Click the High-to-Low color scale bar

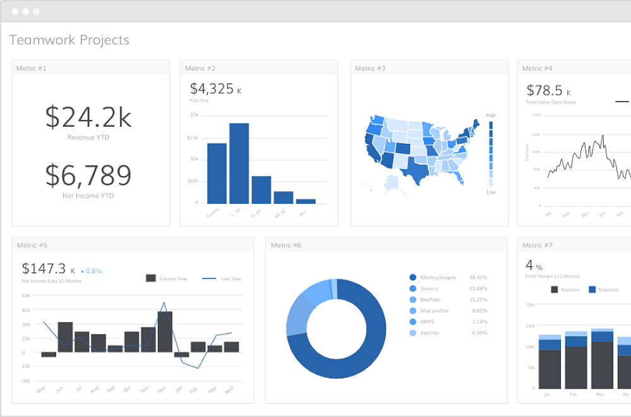coord(491,153)
